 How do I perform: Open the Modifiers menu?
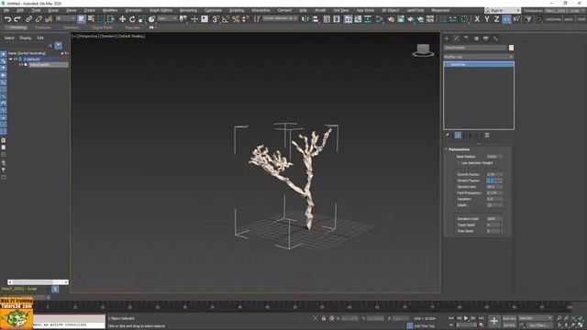(110, 10)
